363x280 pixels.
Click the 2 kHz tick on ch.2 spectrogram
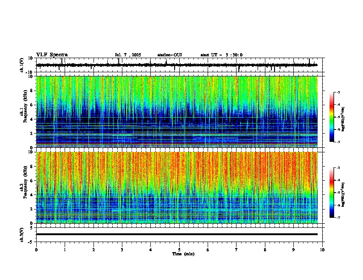32,209
